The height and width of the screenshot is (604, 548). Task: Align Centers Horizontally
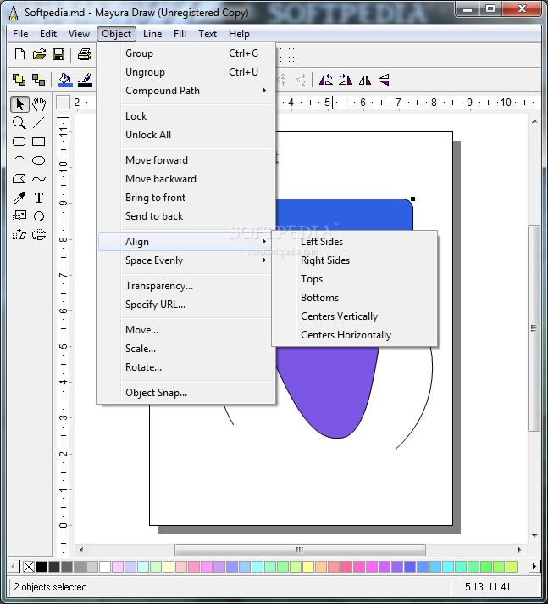pyautogui.click(x=355, y=335)
